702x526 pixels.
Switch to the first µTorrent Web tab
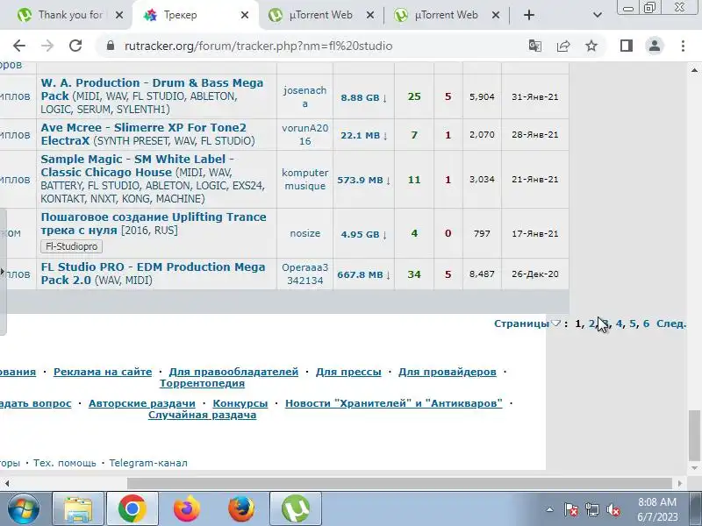pos(321,15)
